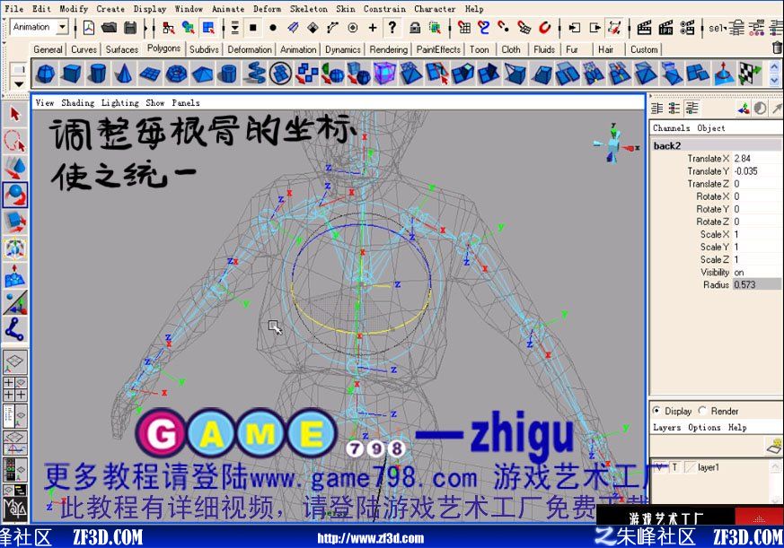
Task: Switch to the Rendering shelf tab
Action: (389, 49)
